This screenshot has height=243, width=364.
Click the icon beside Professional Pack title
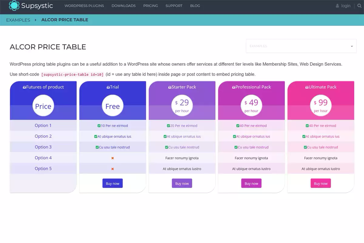pos(234,87)
